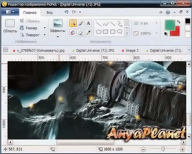Click the horizontal scrollbar thumb
Screen dimensions: 192x154
click(x=85, y=142)
